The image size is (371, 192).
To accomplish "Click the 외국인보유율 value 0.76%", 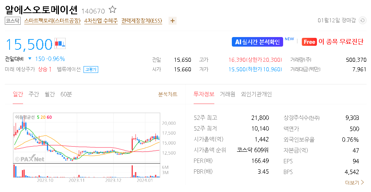I will pos(350,139).
